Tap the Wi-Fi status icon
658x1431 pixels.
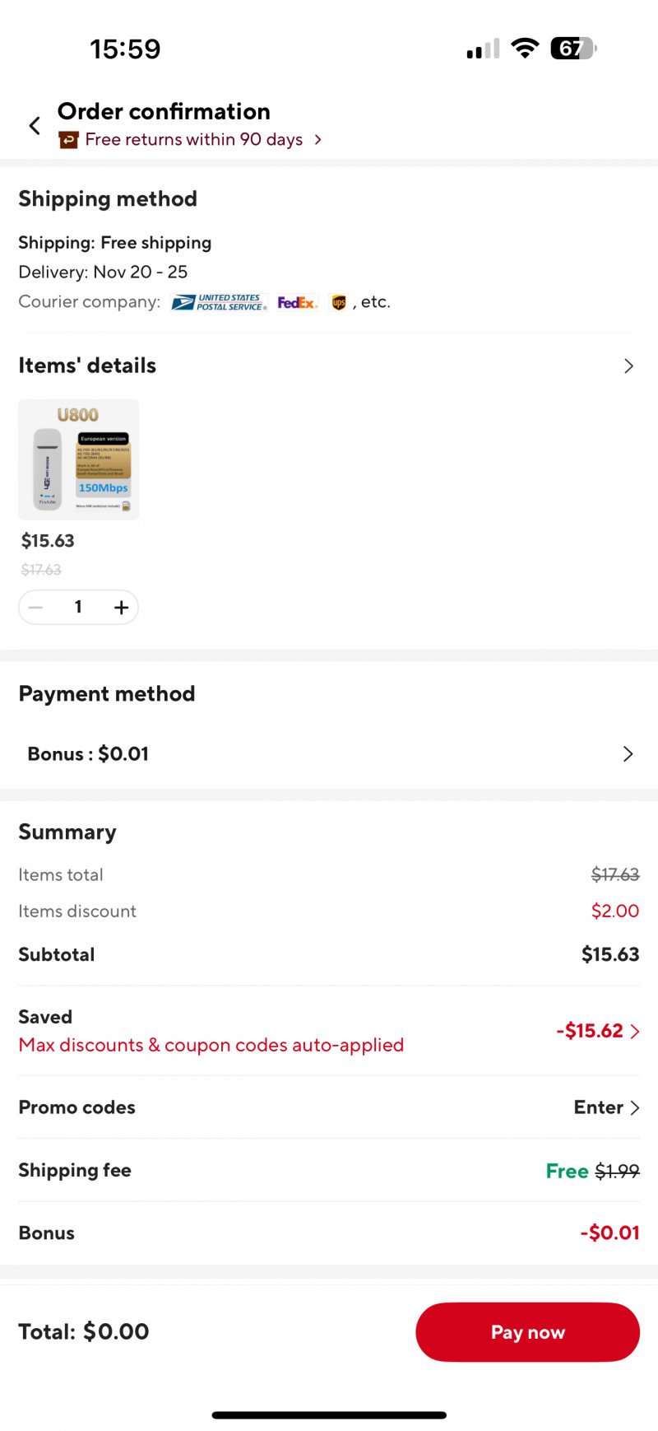click(524, 49)
